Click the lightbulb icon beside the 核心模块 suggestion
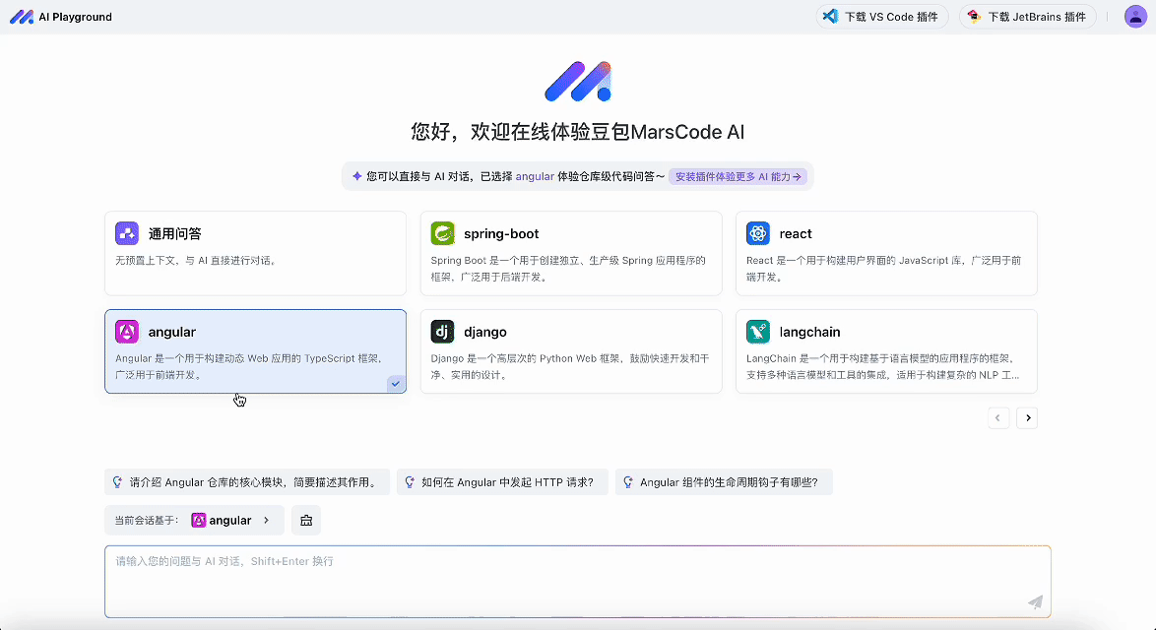The height and width of the screenshot is (630, 1156). tap(117, 482)
